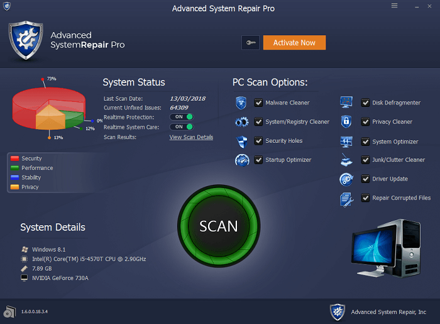Click the Malware Cleaner label text
Image resolution: width=440 pixels, height=324 pixels.
(287, 103)
